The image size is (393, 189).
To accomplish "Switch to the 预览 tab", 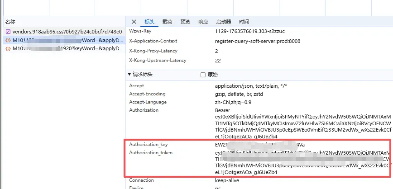I will 185,22.
